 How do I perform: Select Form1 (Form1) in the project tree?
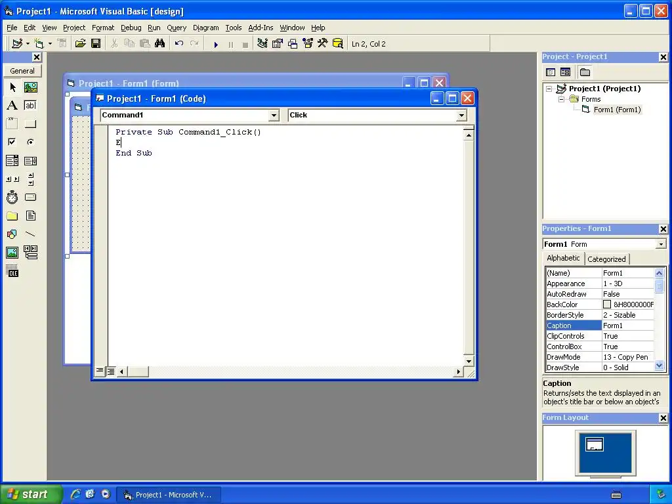(x=617, y=110)
